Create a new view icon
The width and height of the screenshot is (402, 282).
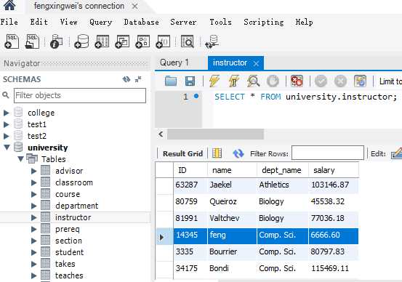click(x=122, y=41)
